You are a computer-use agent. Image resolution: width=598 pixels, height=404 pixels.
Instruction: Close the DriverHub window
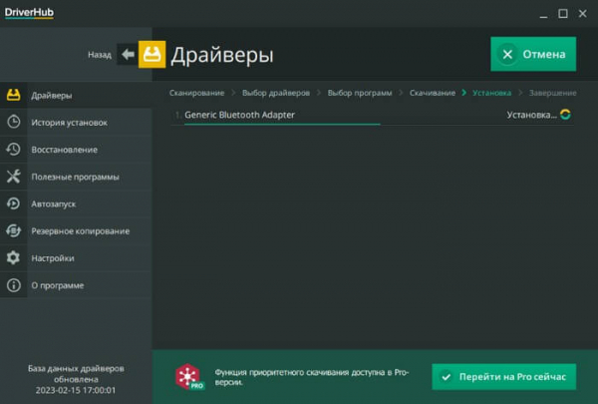(x=583, y=14)
